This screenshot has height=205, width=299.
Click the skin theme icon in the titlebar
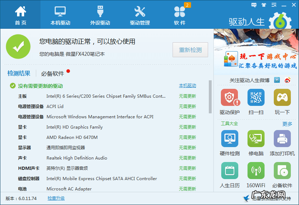pos(263,5)
